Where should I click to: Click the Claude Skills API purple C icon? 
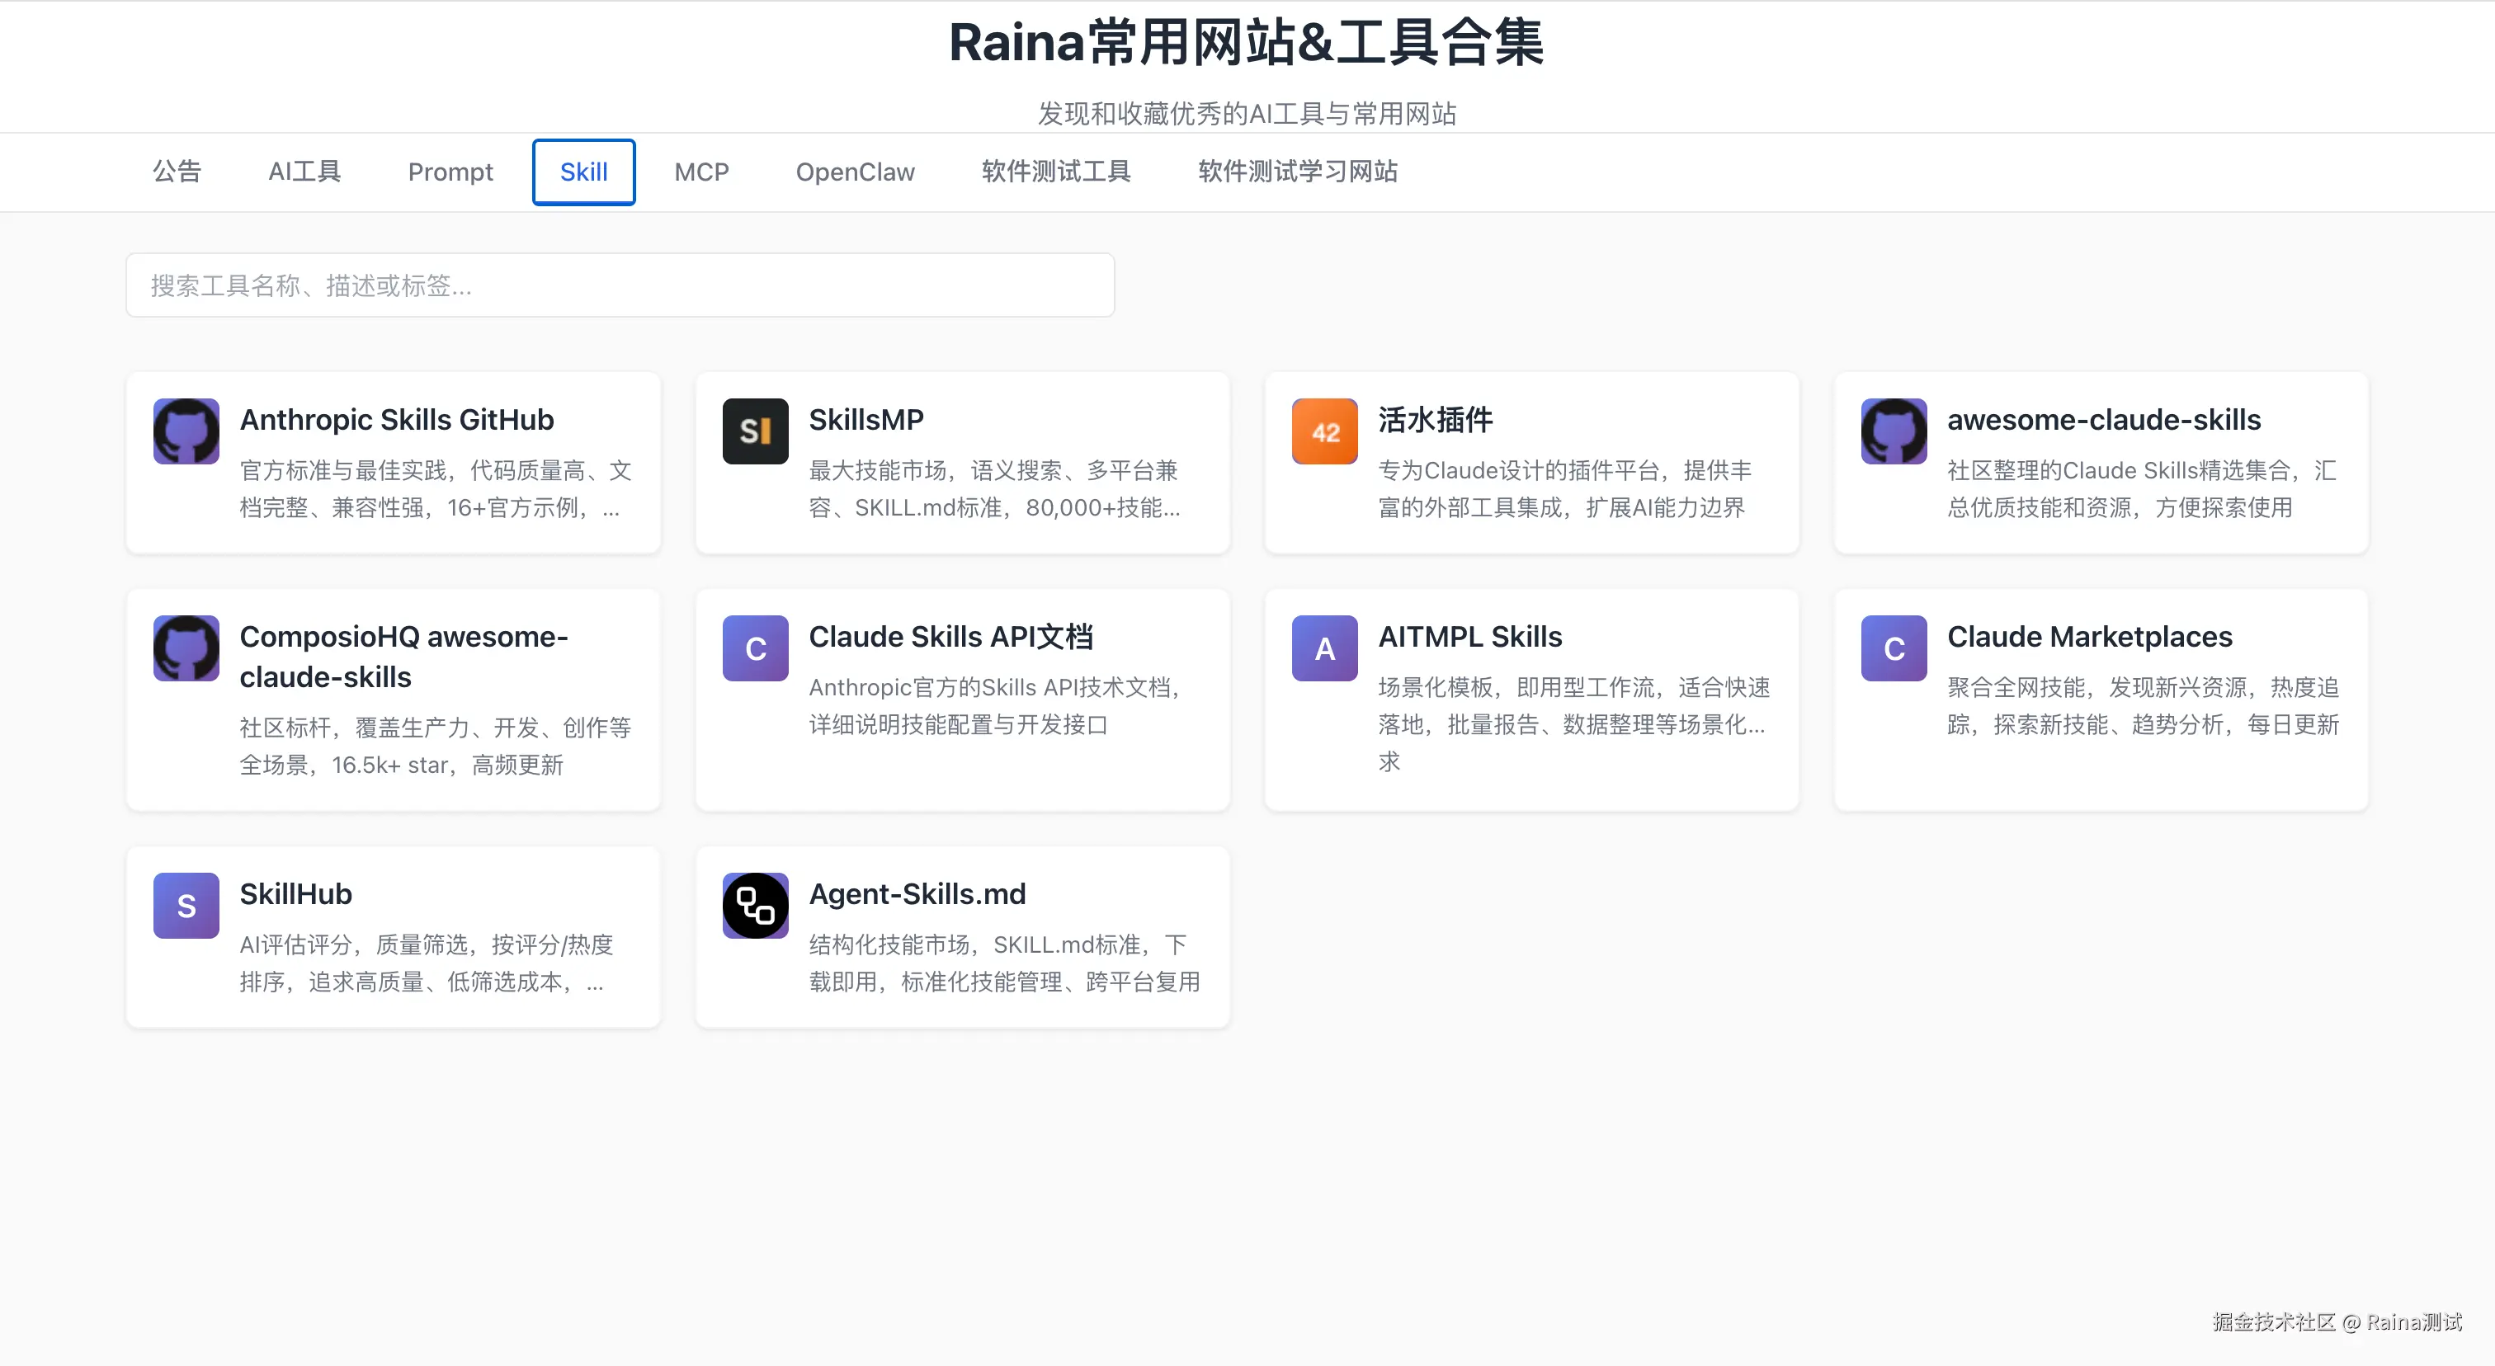click(x=754, y=648)
